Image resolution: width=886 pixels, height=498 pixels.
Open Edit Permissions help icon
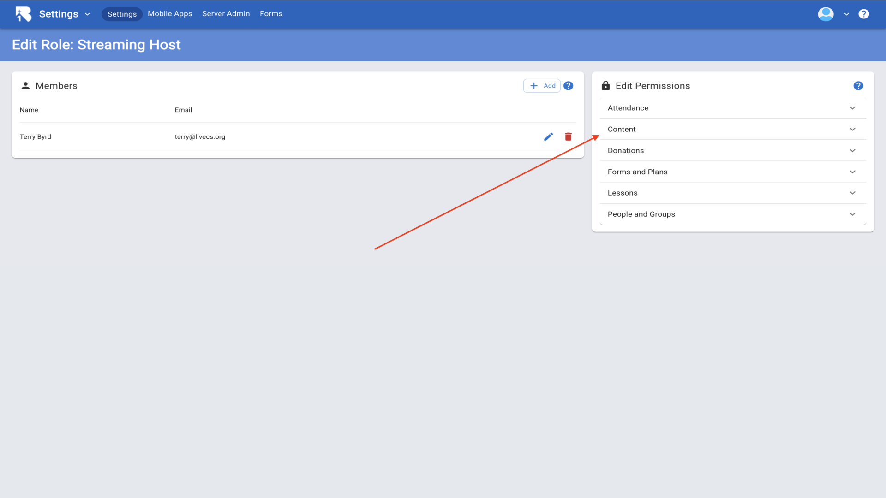pyautogui.click(x=858, y=86)
